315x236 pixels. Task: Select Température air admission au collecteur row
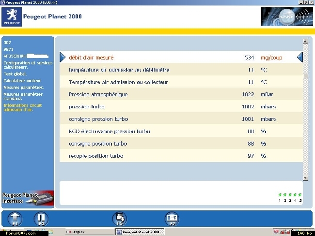(x=181, y=82)
